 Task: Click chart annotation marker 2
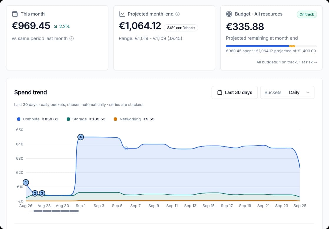35,193
